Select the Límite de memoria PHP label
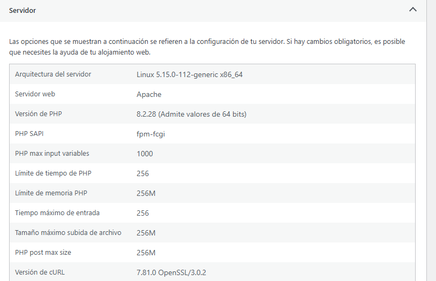The height and width of the screenshot is (281, 436). [x=51, y=193]
